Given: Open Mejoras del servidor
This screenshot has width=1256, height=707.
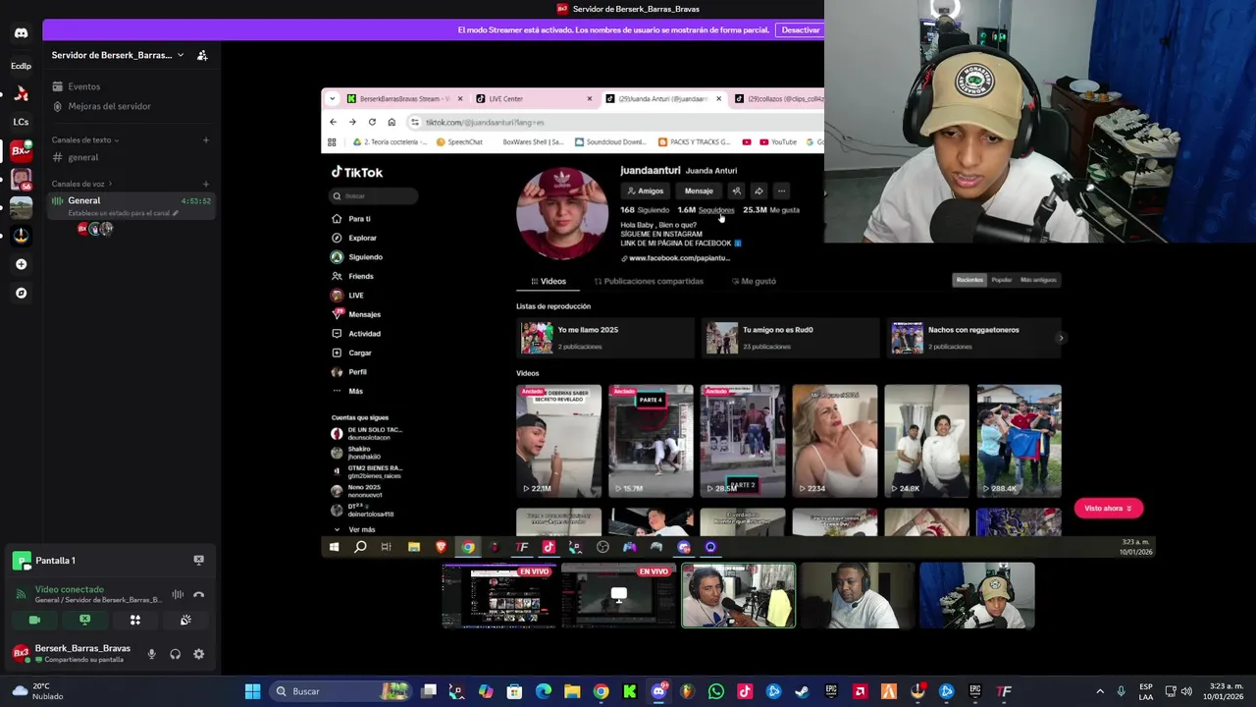Looking at the screenshot, I should click(130, 106).
